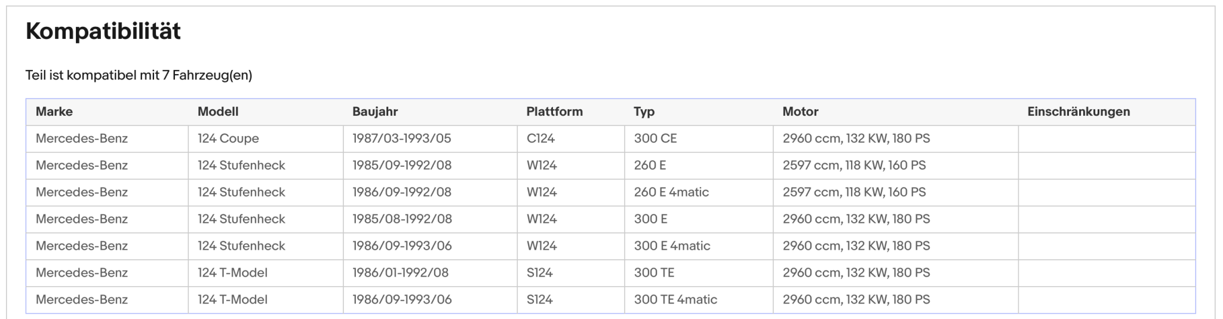Select the '1987/03-1993/05' year cell
The width and height of the screenshot is (1223, 319).
430,139
